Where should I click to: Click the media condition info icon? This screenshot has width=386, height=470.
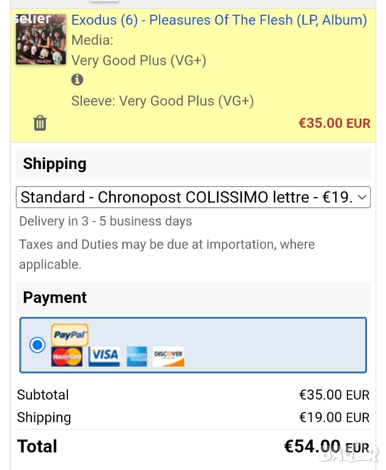point(77,80)
